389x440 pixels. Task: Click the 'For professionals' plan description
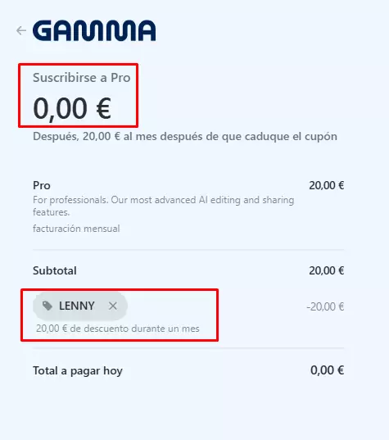pos(164,206)
